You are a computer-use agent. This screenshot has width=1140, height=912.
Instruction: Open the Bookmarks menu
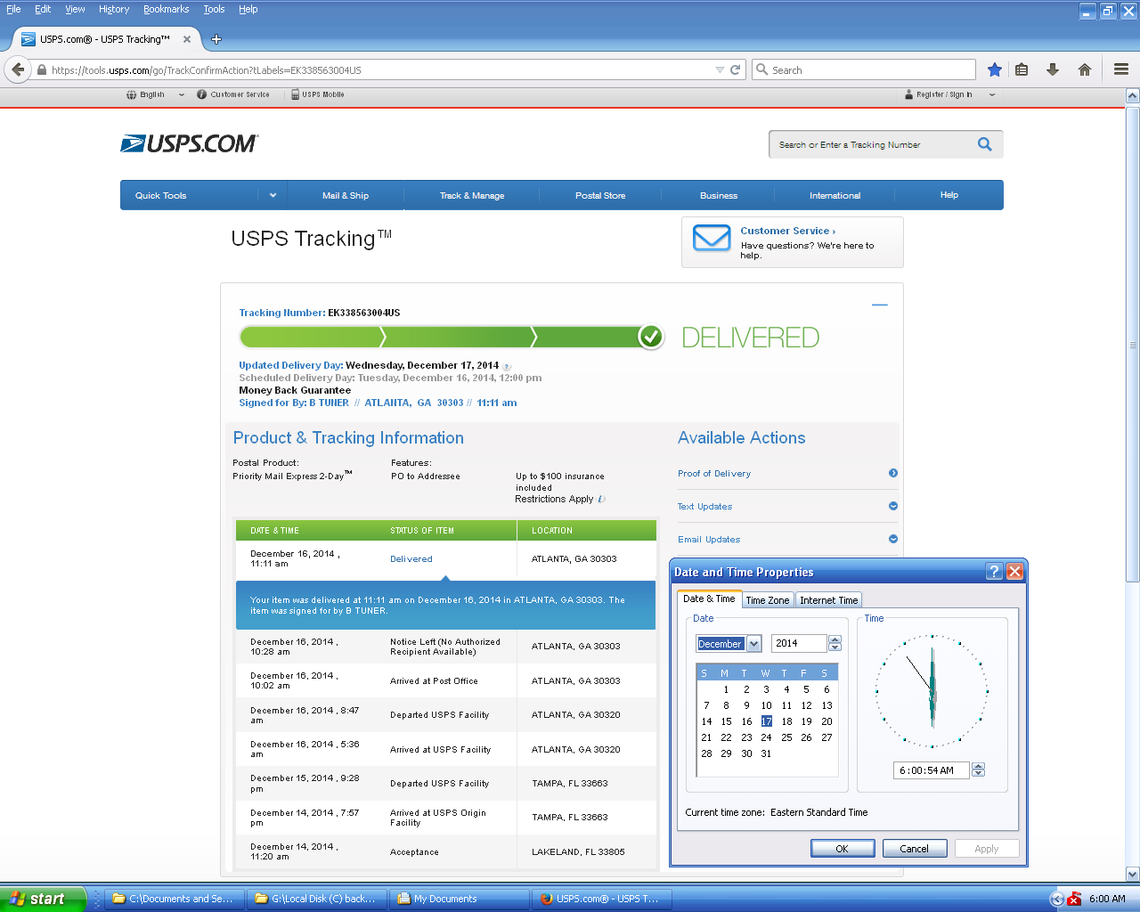[166, 9]
